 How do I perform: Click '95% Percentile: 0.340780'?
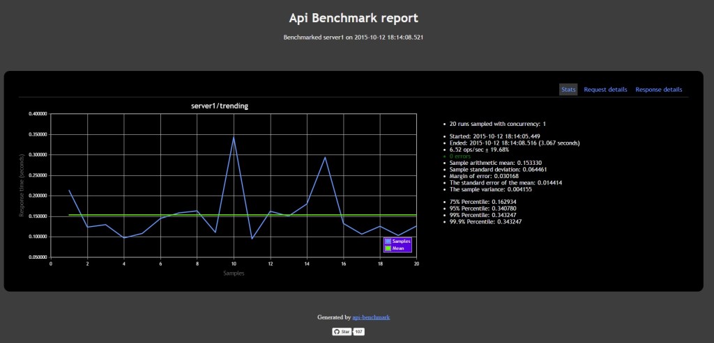click(483, 209)
